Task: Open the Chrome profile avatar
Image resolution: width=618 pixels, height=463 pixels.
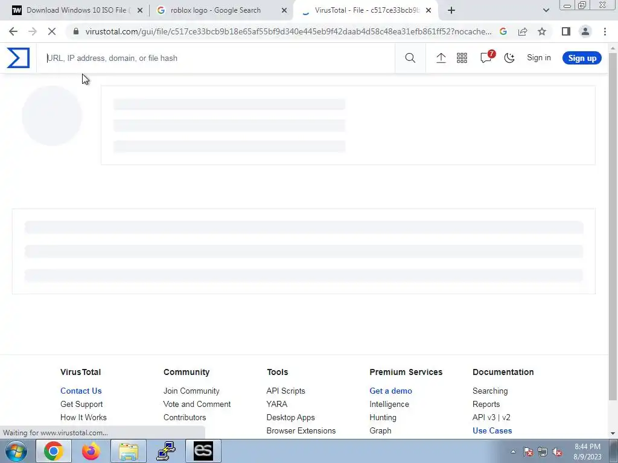Action: pyautogui.click(x=585, y=31)
